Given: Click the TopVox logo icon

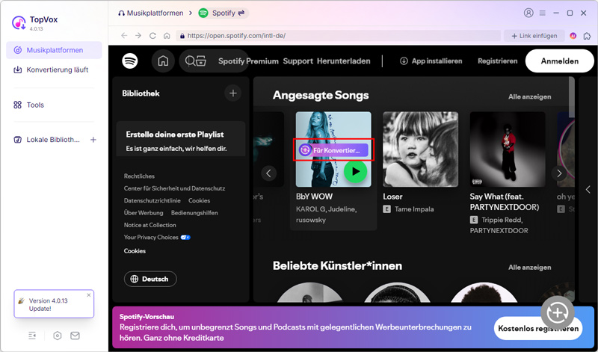Looking at the screenshot, I should (19, 23).
